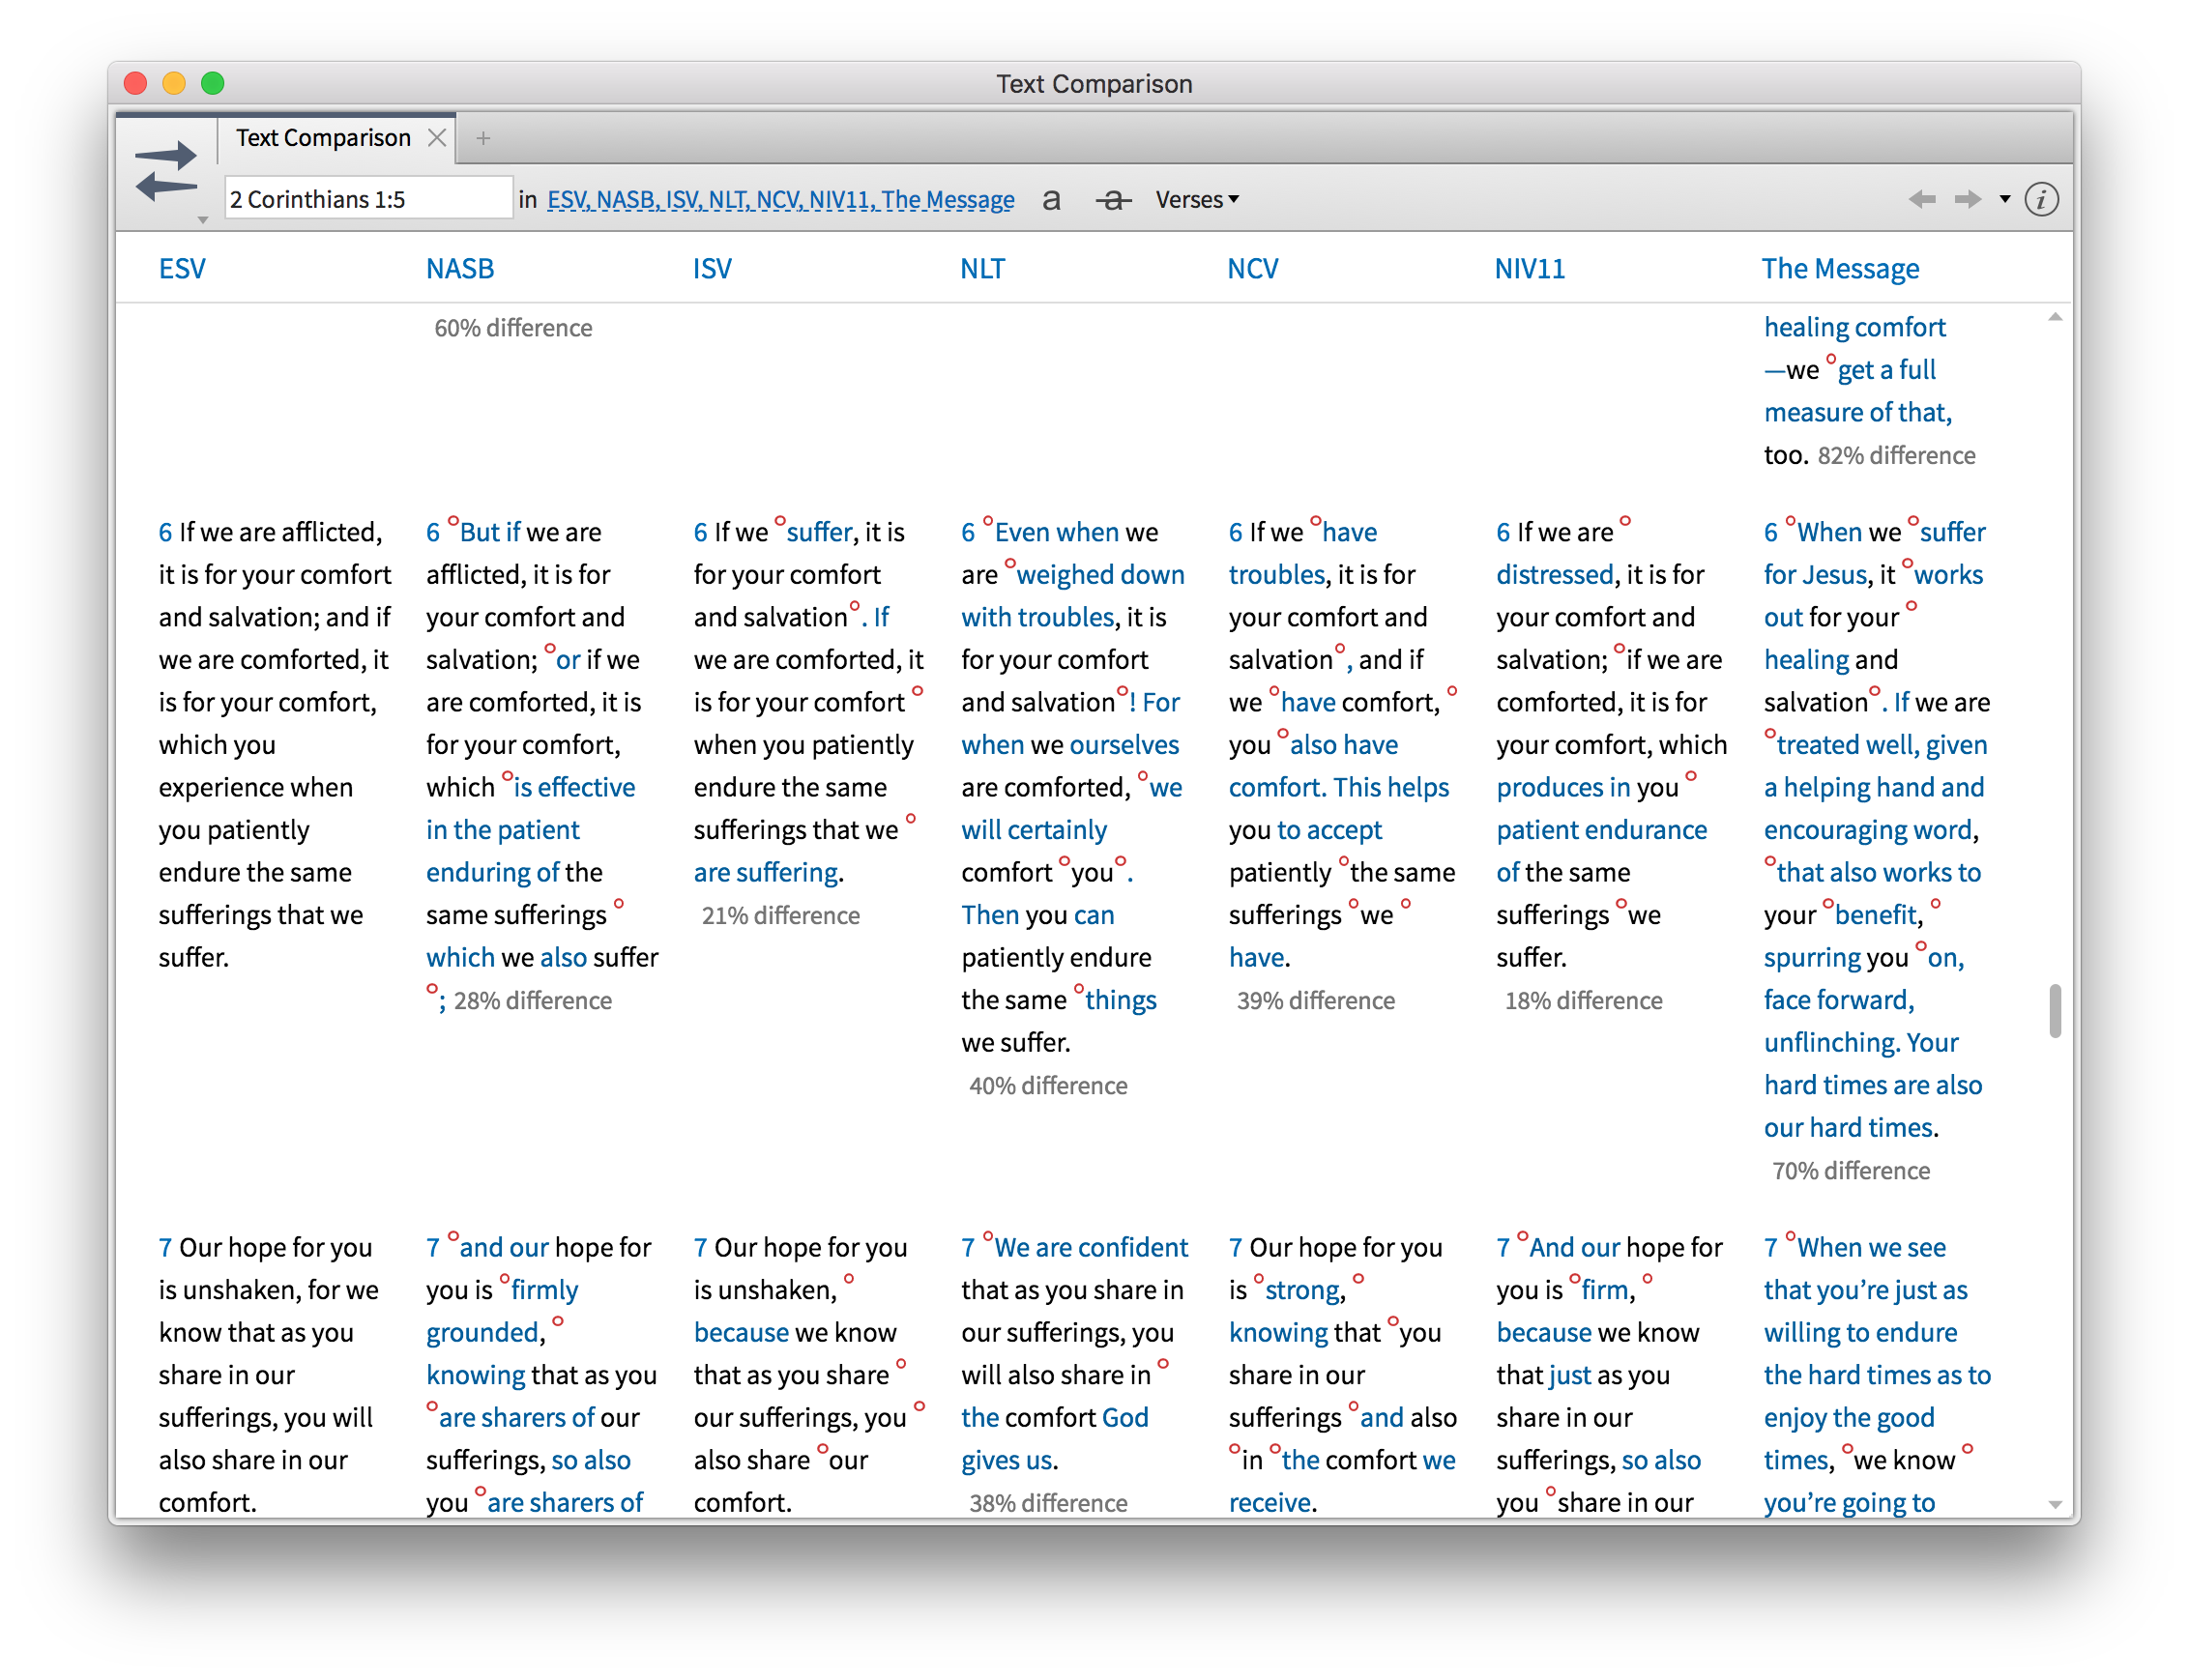Toggle the show base text 'a' icon

click(x=1051, y=200)
